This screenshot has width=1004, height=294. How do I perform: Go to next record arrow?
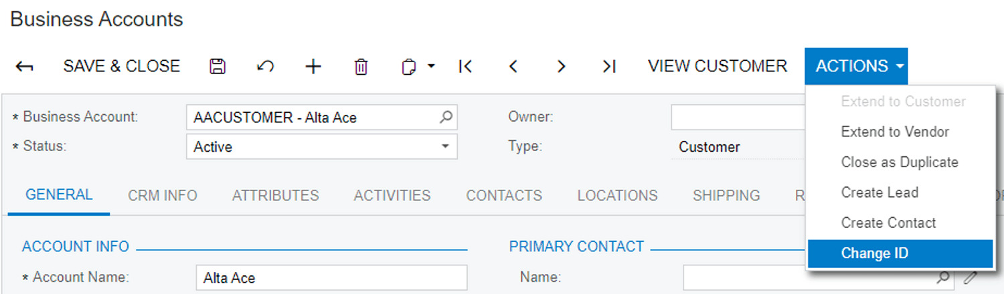click(562, 66)
